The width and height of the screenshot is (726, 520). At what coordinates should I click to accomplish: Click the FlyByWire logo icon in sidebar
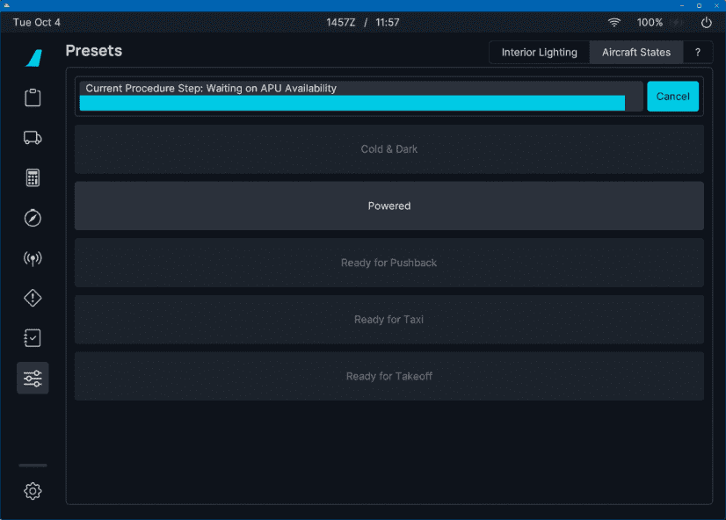tap(33, 58)
